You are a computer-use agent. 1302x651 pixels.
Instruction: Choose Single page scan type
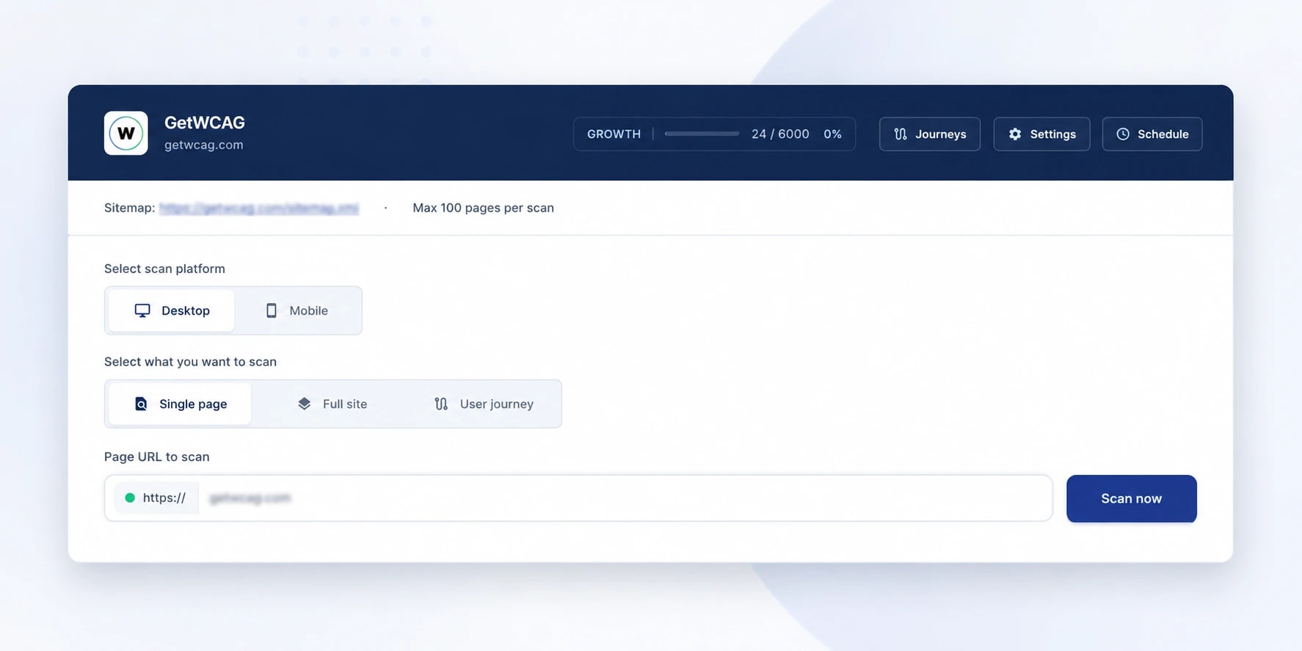(x=180, y=404)
